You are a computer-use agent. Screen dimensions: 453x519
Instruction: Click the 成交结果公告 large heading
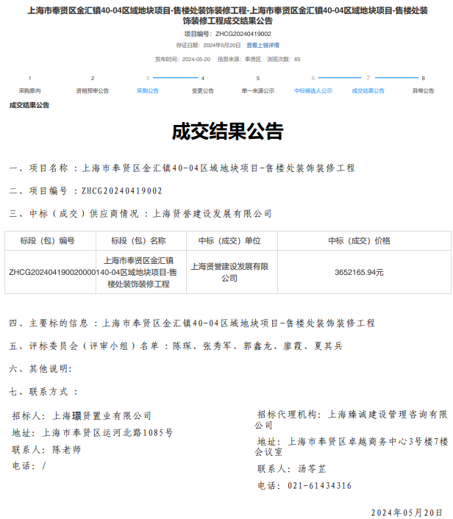[x=226, y=132]
